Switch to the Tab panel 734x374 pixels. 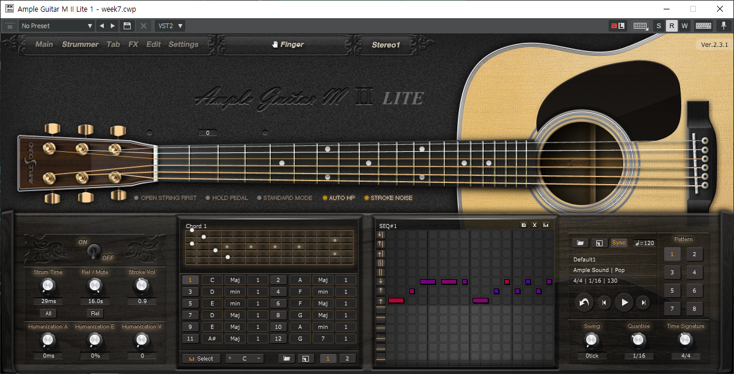point(113,45)
